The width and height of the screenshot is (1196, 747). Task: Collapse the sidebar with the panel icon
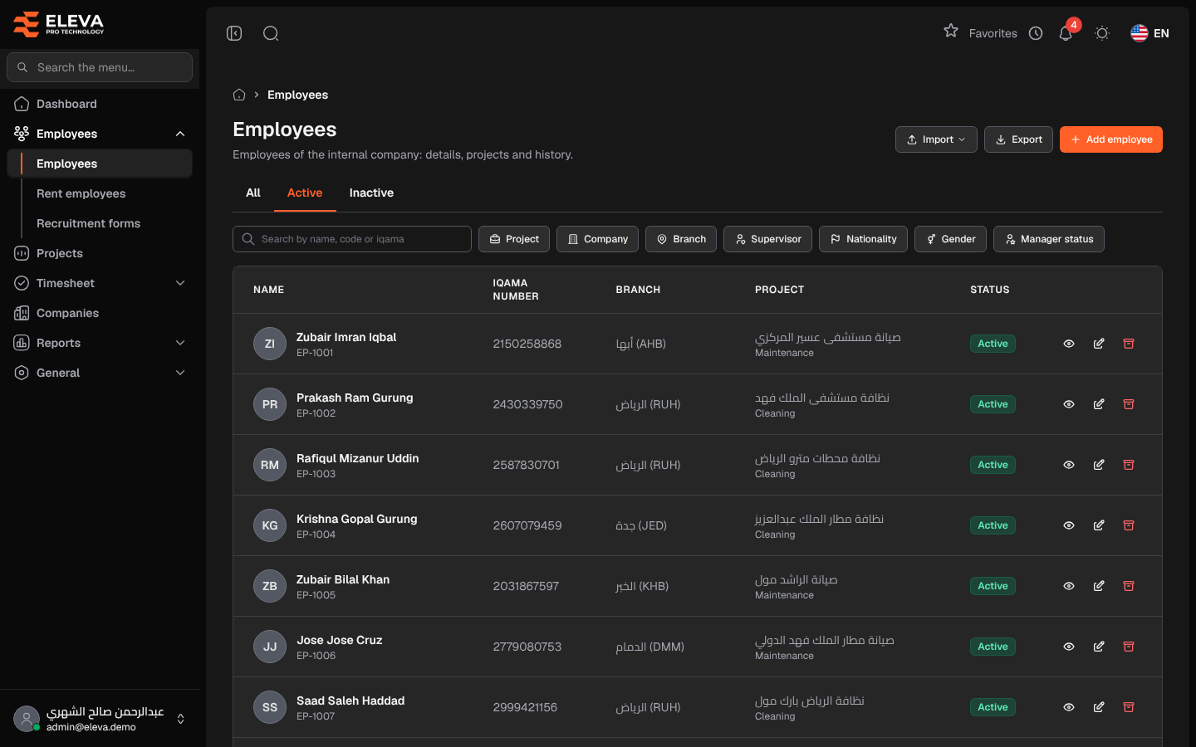click(x=234, y=33)
